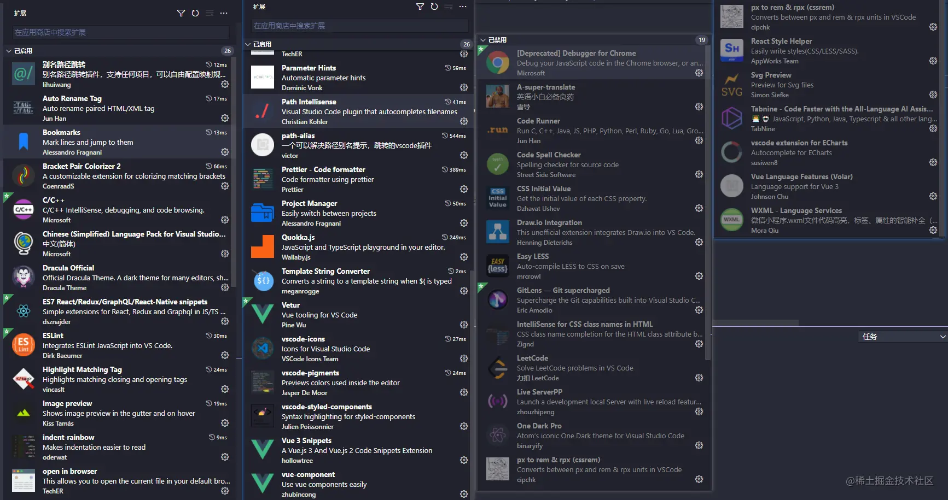
Task: Open the Svg Preview settings gear
Action: (x=933, y=95)
